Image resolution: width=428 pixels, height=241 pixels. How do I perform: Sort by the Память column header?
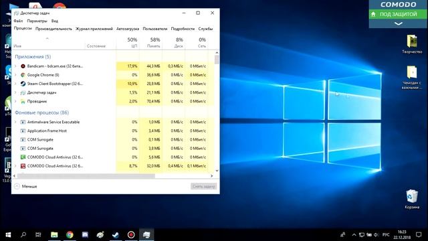coord(151,43)
